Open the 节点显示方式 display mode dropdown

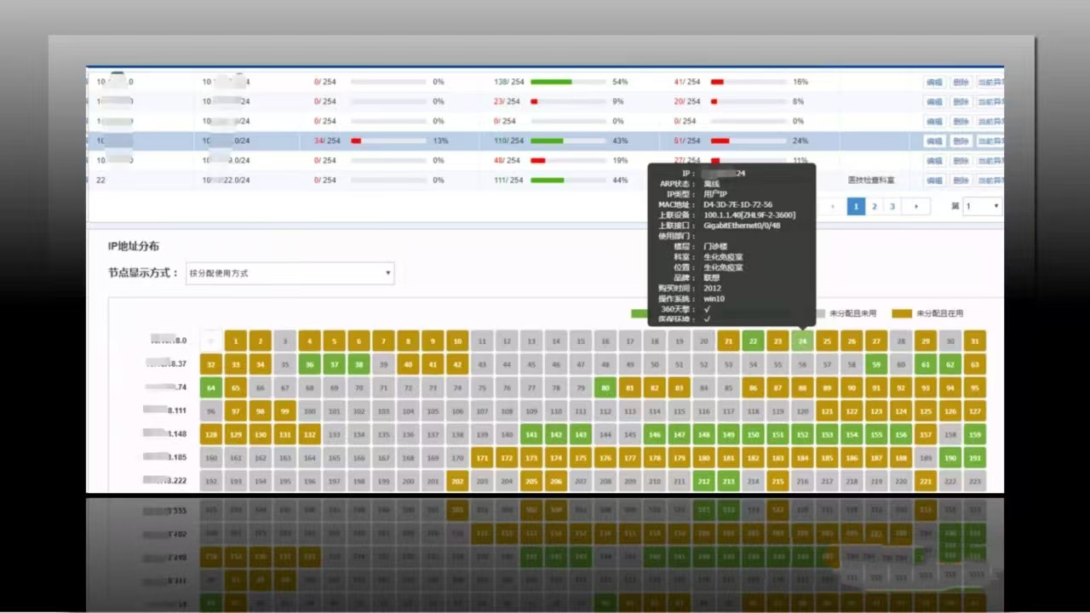tap(290, 273)
